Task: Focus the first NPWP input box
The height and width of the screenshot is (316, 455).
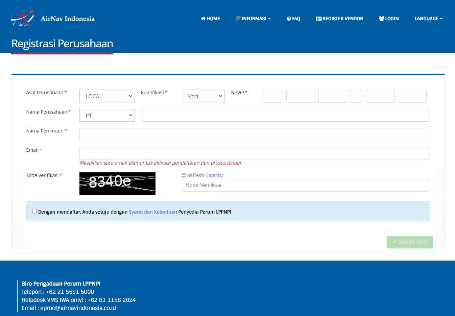Action: [x=273, y=96]
